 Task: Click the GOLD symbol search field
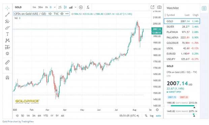[22, 7]
